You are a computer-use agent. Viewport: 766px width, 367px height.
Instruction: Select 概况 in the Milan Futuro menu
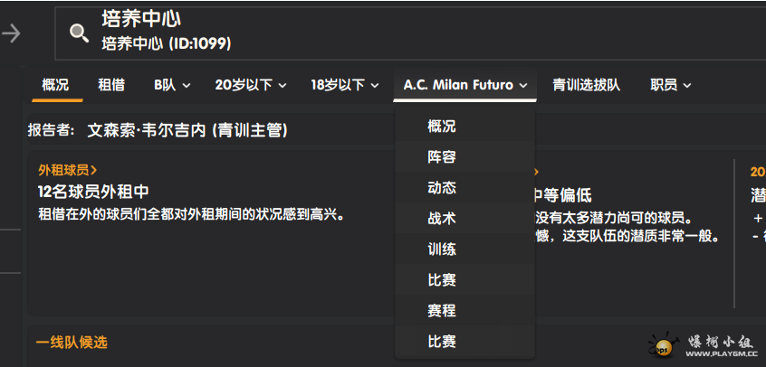coord(442,127)
